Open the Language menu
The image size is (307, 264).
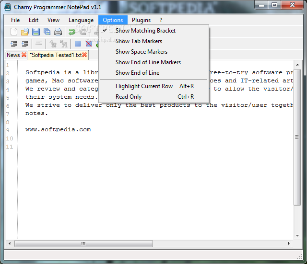81,20
